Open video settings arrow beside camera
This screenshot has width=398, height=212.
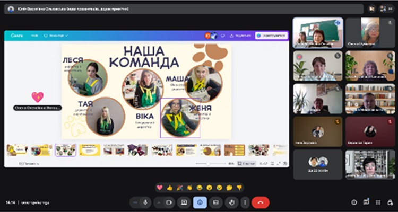point(159,202)
